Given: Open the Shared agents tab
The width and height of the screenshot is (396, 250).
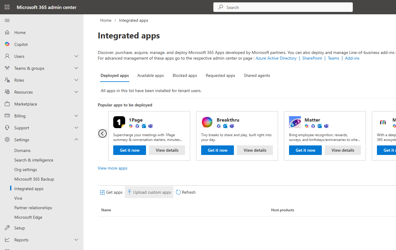Looking at the screenshot, I should [257, 75].
